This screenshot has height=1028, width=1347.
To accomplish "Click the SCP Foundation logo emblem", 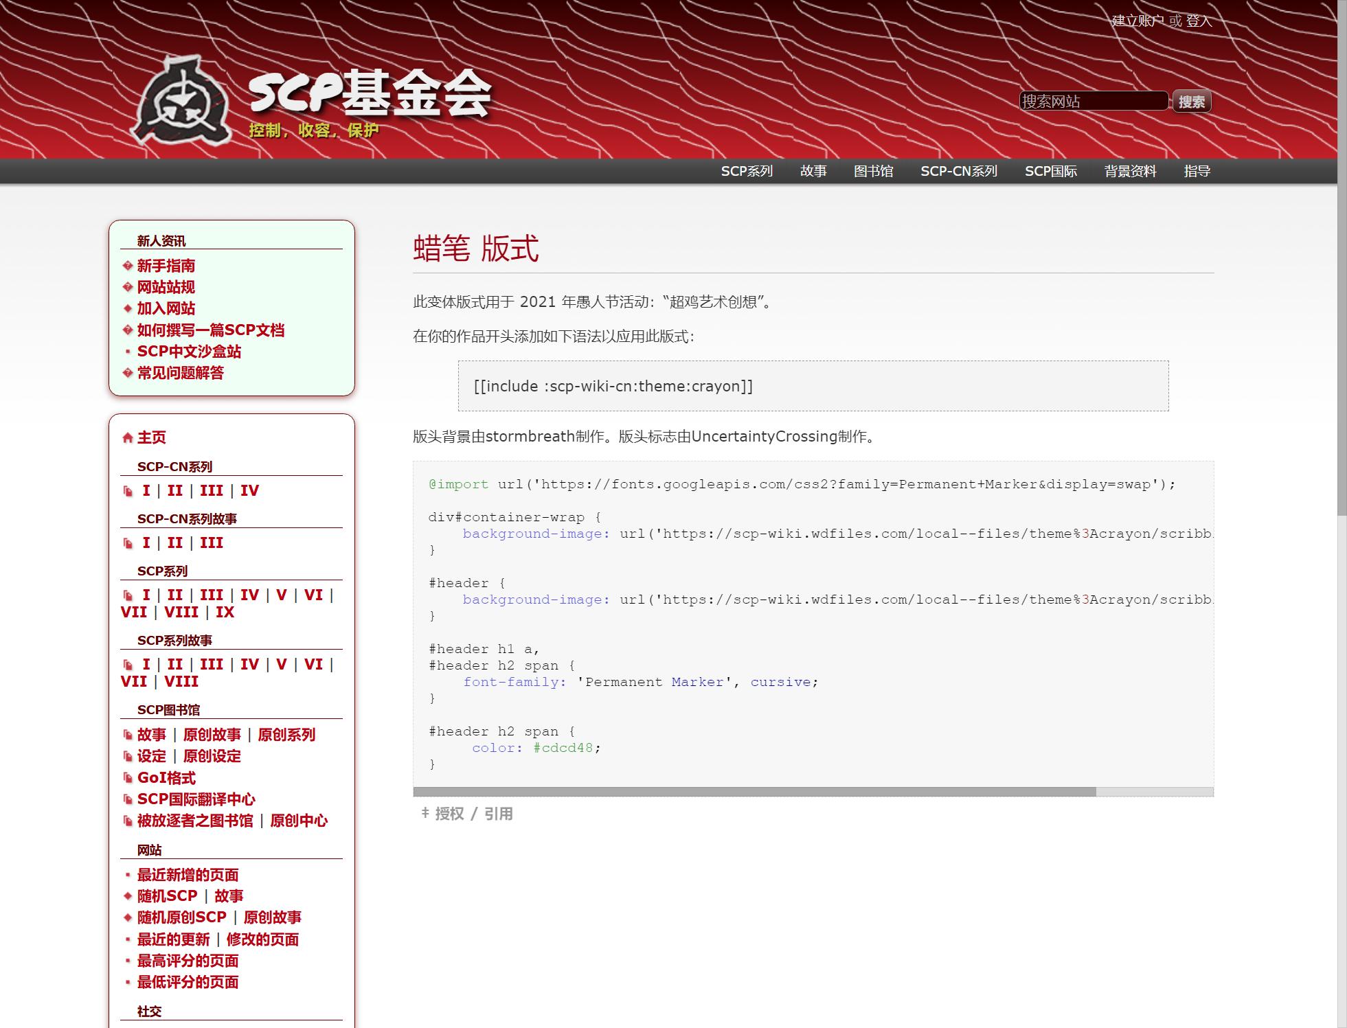I will click(x=182, y=101).
